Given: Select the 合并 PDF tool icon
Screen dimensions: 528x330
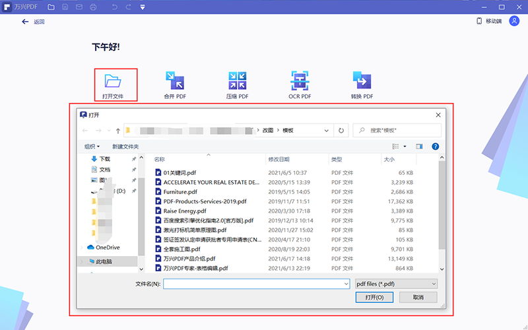Looking at the screenshot, I should [x=175, y=81].
